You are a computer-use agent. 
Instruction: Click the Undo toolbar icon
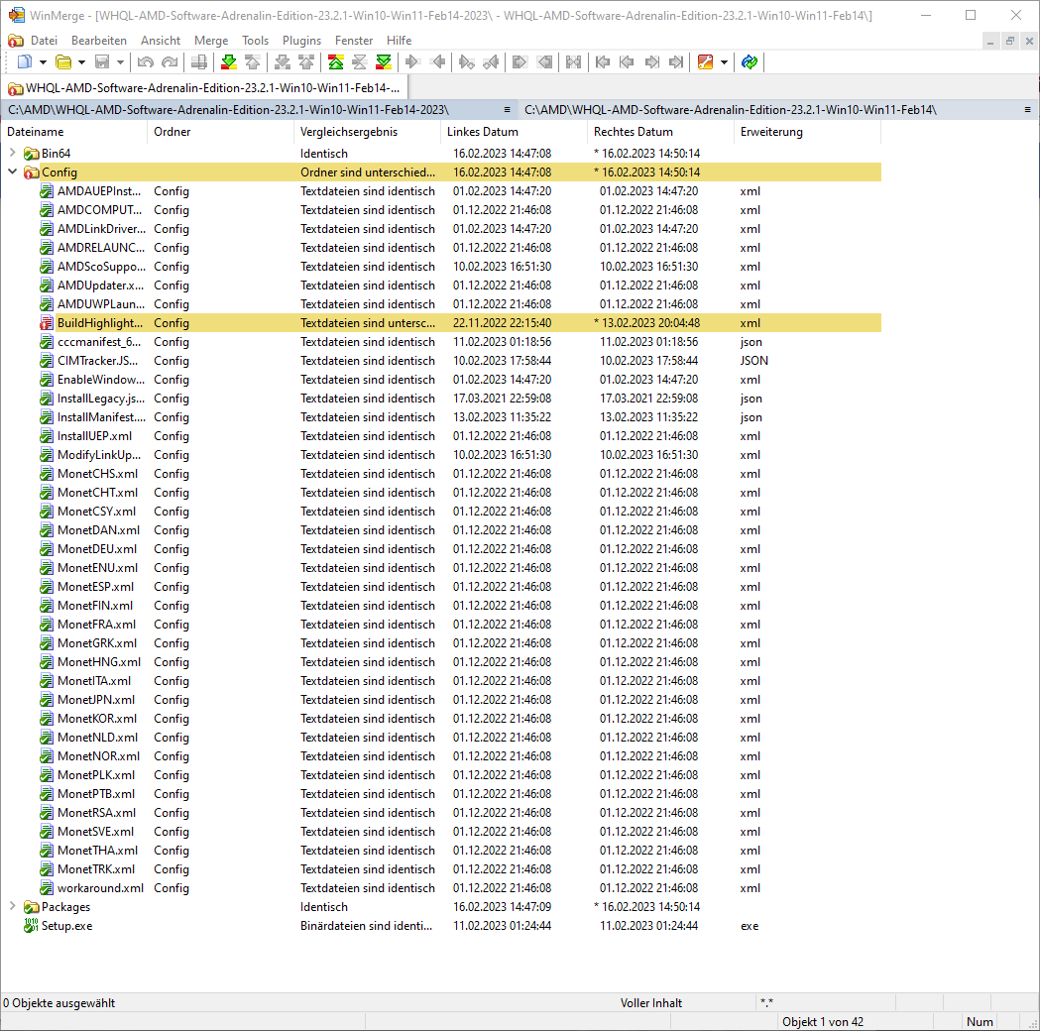point(146,62)
